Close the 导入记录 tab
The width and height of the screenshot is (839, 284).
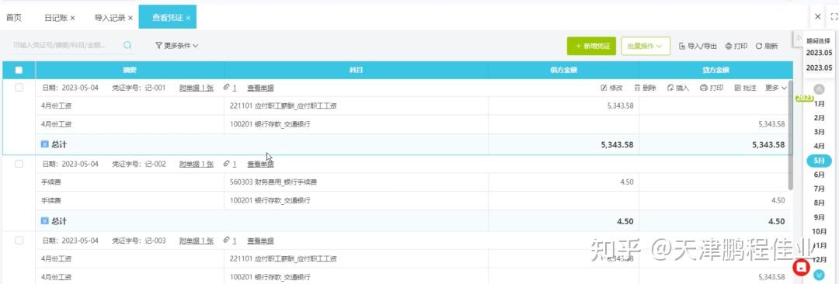pyautogui.click(x=130, y=18)
